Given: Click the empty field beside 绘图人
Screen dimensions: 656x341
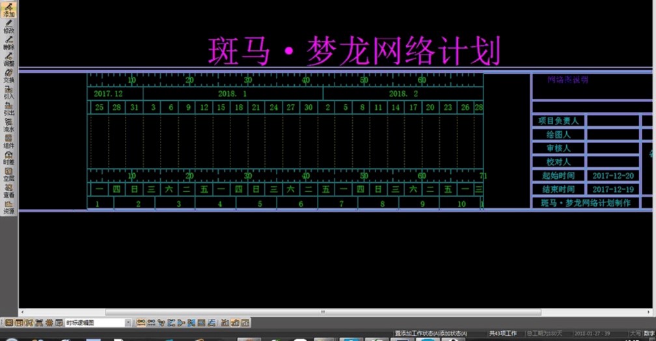Looking at the screenshot, I should [x=613, y=135].
